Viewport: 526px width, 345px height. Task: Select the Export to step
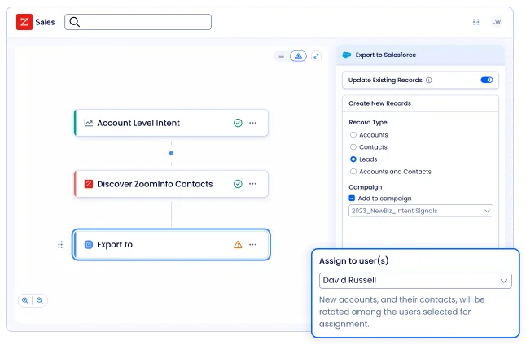[171, 245]
